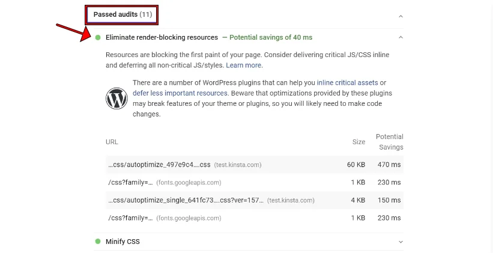Select the autoptimize_497e9c4 css URL row
493x253 pixels.
click(x=255, y=165)
